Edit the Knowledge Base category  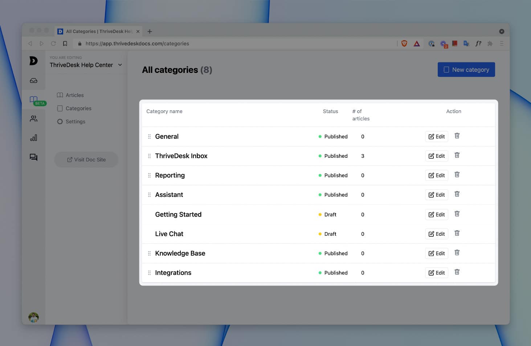(x=437, y=254)
